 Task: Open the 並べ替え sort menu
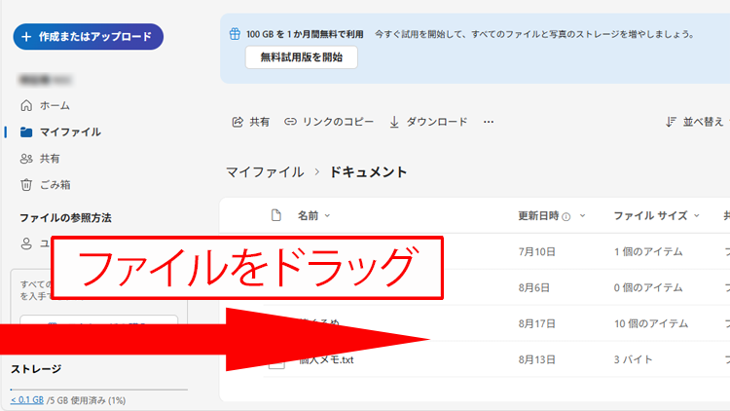point(694,122)
